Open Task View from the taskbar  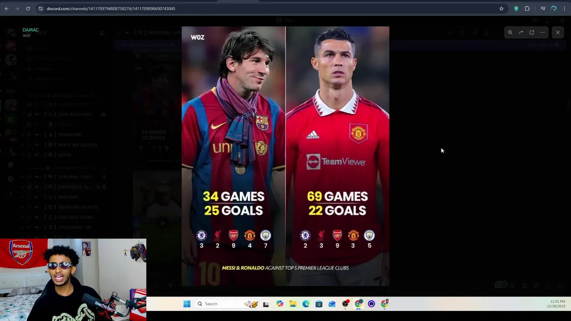(x=266, y=304)
